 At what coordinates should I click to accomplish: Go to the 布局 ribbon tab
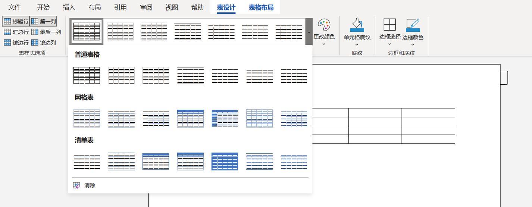(95, 7)
